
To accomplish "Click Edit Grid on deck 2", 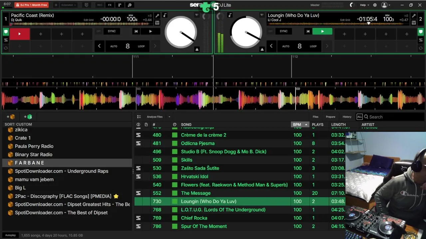I will click(x=345, y=20).
